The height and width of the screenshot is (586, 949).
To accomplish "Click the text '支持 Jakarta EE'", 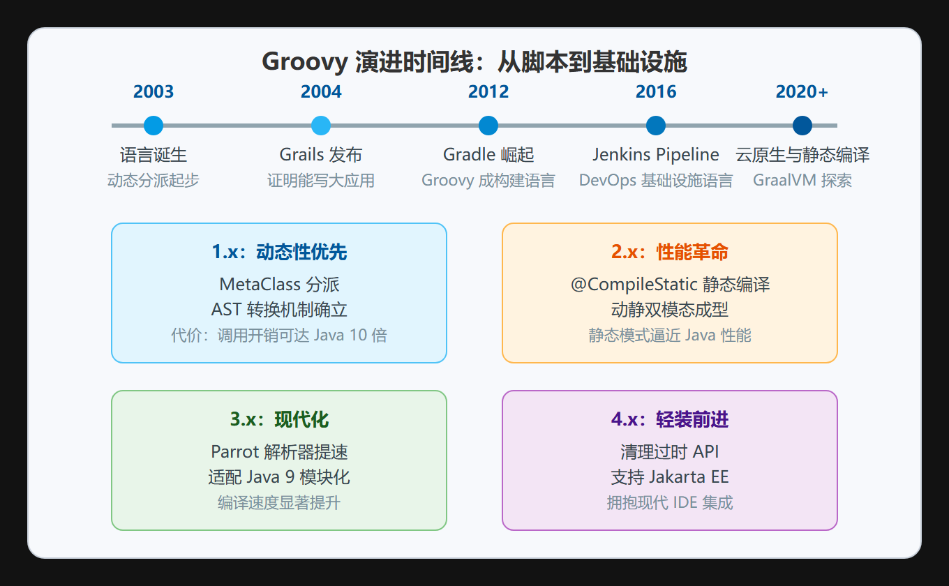I will 670,477.
